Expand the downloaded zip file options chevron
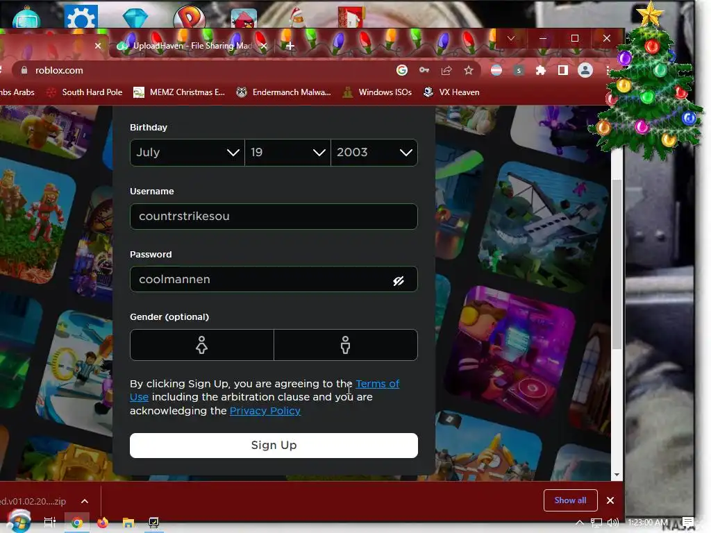This screenshot has width=711, height=533. tap(84, 501)
